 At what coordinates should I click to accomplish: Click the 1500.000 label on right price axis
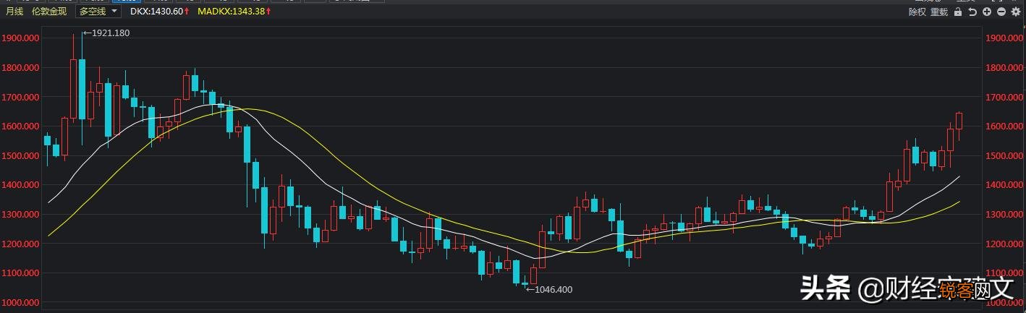(x=1002, y=156)
